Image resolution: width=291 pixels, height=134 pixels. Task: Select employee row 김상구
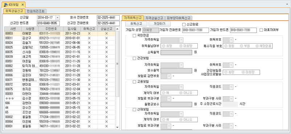click(x=60, y=38)
